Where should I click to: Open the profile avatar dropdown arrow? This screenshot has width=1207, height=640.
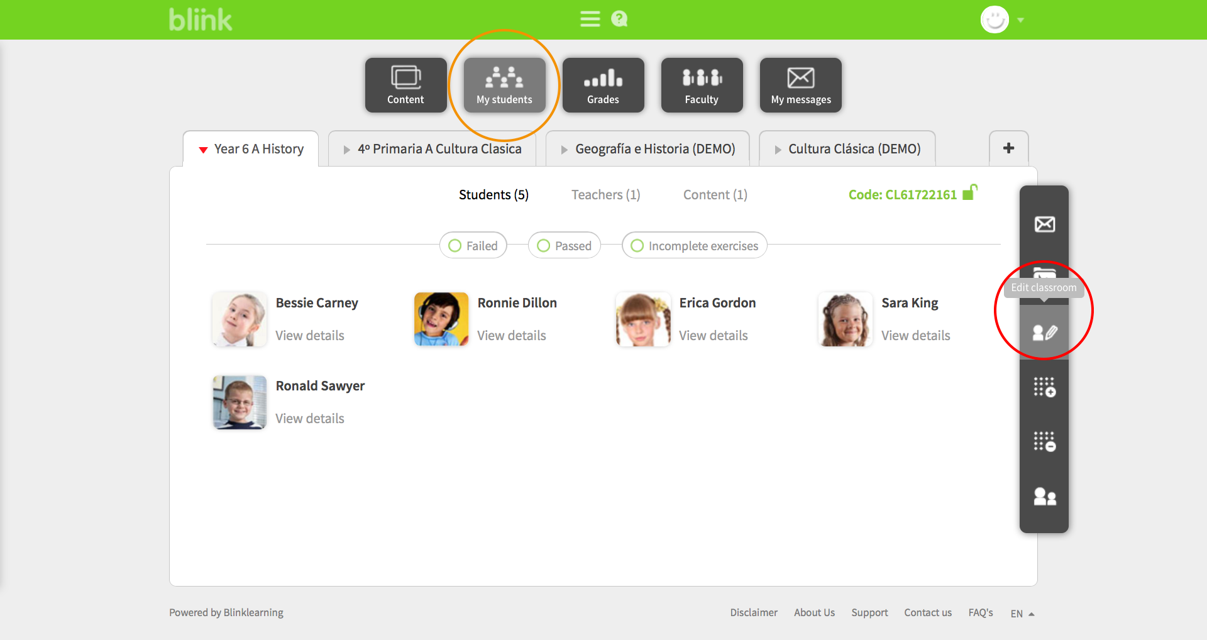(x=1022, y=20)
